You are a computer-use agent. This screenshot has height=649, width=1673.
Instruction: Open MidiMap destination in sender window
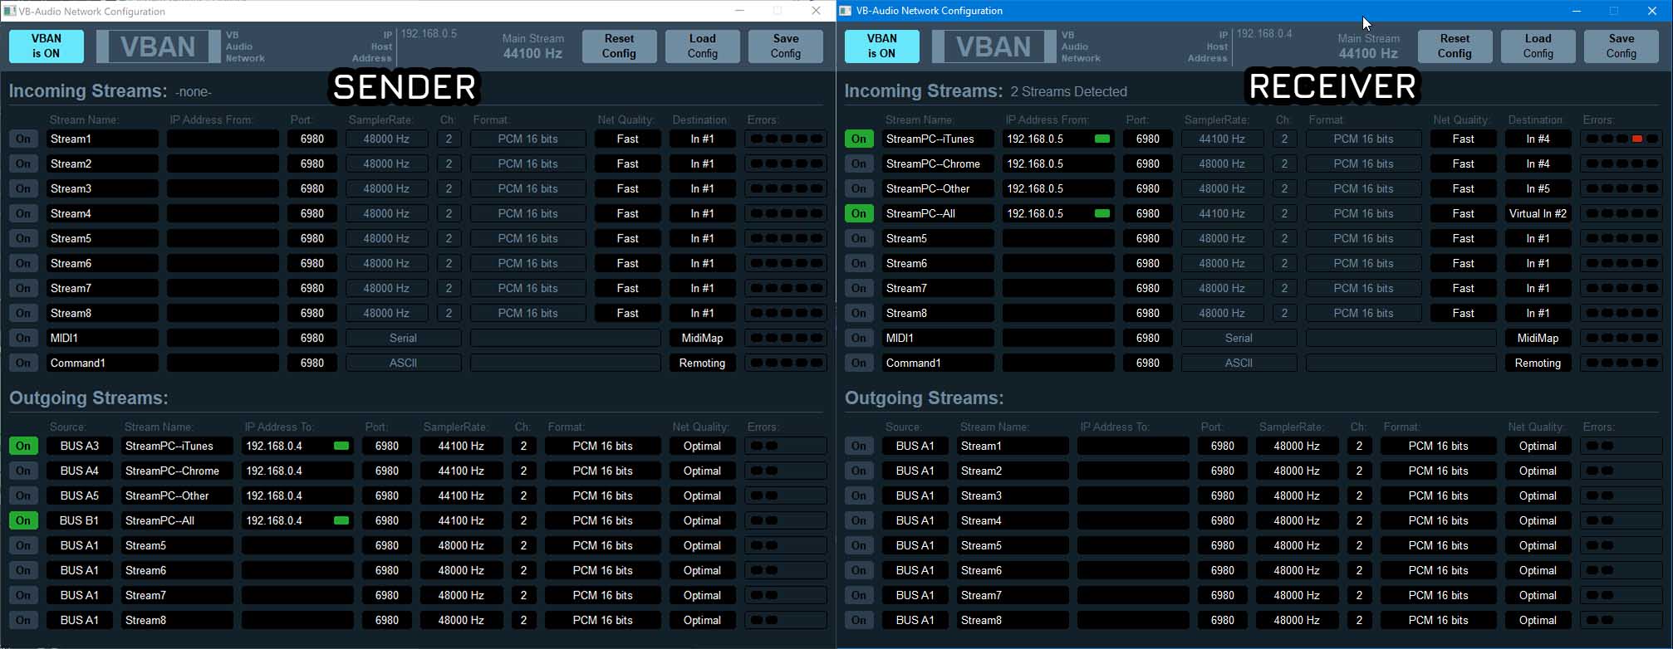point(702,338)
